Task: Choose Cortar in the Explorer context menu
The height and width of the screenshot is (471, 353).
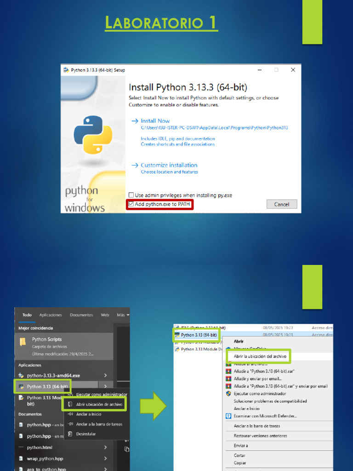Action: tap(239, 455)
